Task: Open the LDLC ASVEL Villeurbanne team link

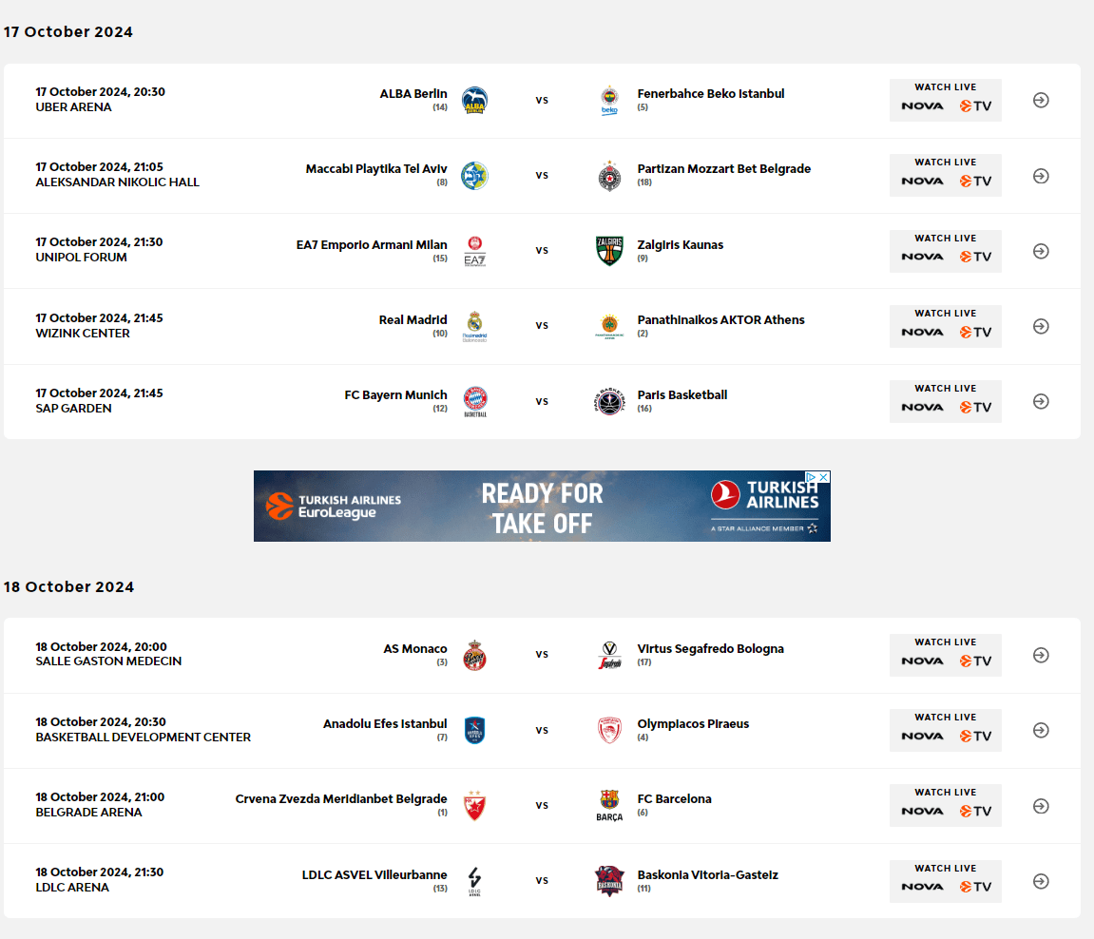Action: pos(374,875)
